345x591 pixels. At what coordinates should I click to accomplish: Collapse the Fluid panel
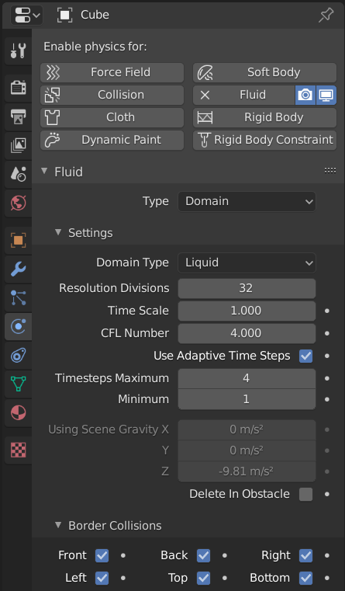pos(44,172)
